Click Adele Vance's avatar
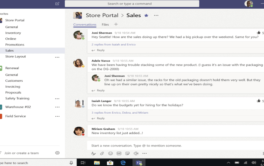The height and width of the screenshot is (166, 264). click(78, 63)
